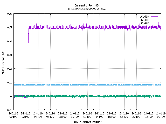Click the y-axis tick value 0.4

coord(9,41)
